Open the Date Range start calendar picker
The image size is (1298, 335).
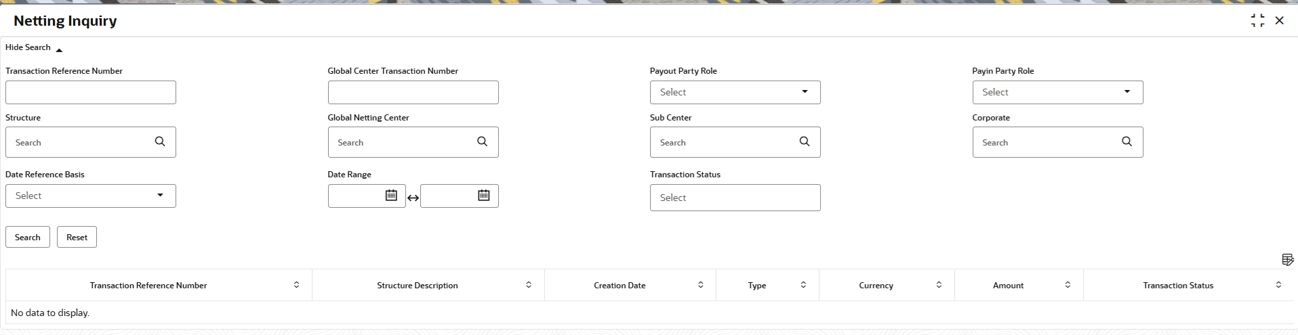pyautogui.click(x=391, y=196)
